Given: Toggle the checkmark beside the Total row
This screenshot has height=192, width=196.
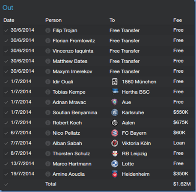Looking at the screenshot, I should point(6,184).
